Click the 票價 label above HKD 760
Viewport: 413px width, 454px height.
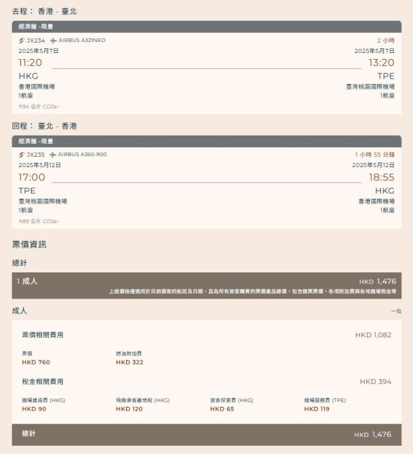[x=27, y=354]
